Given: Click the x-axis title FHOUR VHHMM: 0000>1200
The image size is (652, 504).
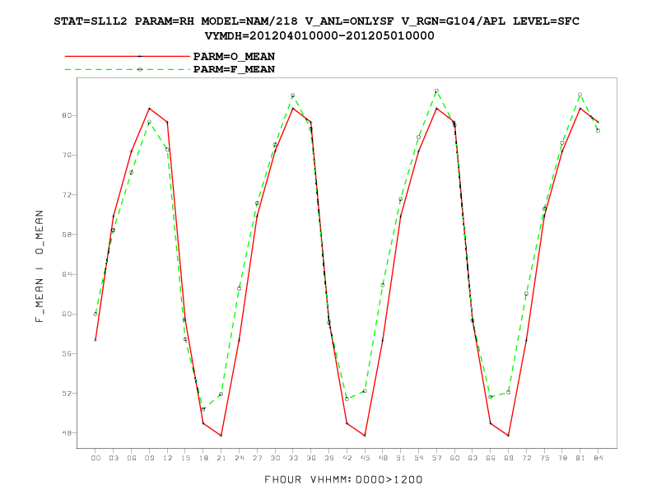Looking at the screenshot, I should [x=343, y=480].
